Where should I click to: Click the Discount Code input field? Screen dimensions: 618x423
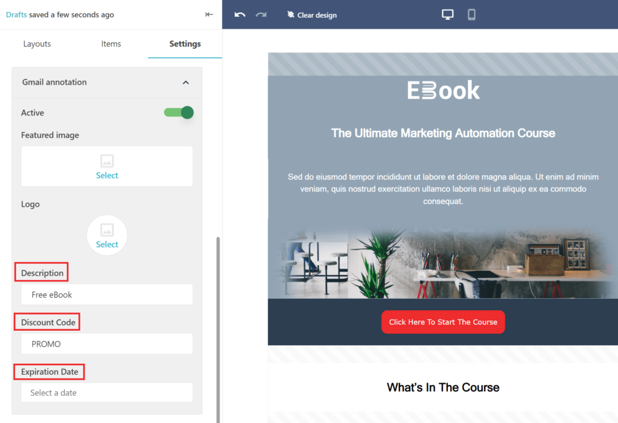tap(107, 344)
